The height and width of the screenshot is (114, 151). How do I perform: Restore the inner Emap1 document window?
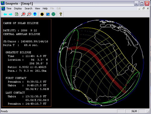coord(143,8)
